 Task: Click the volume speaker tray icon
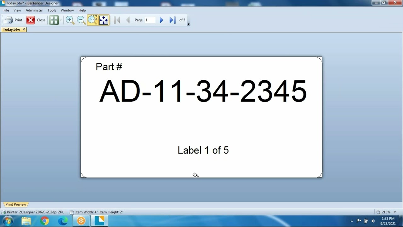tap(373, 221)
